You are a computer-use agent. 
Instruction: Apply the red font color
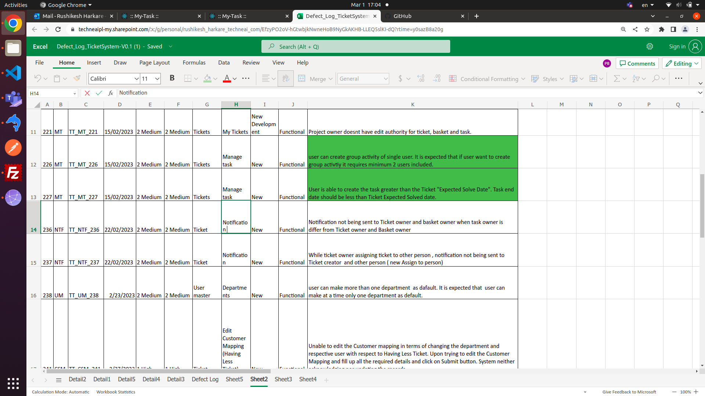pyautogui.click(x=227, y=78)
